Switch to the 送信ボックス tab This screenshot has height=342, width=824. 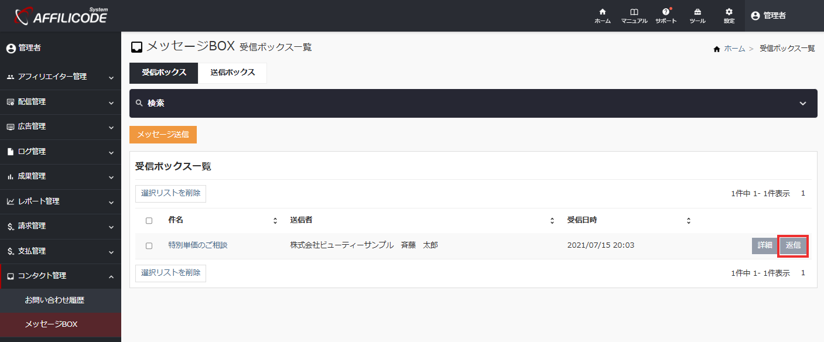(233, 73)
